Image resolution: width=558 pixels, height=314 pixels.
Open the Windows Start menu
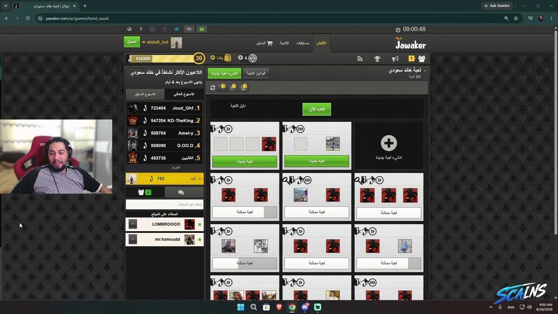click(241, 307)
